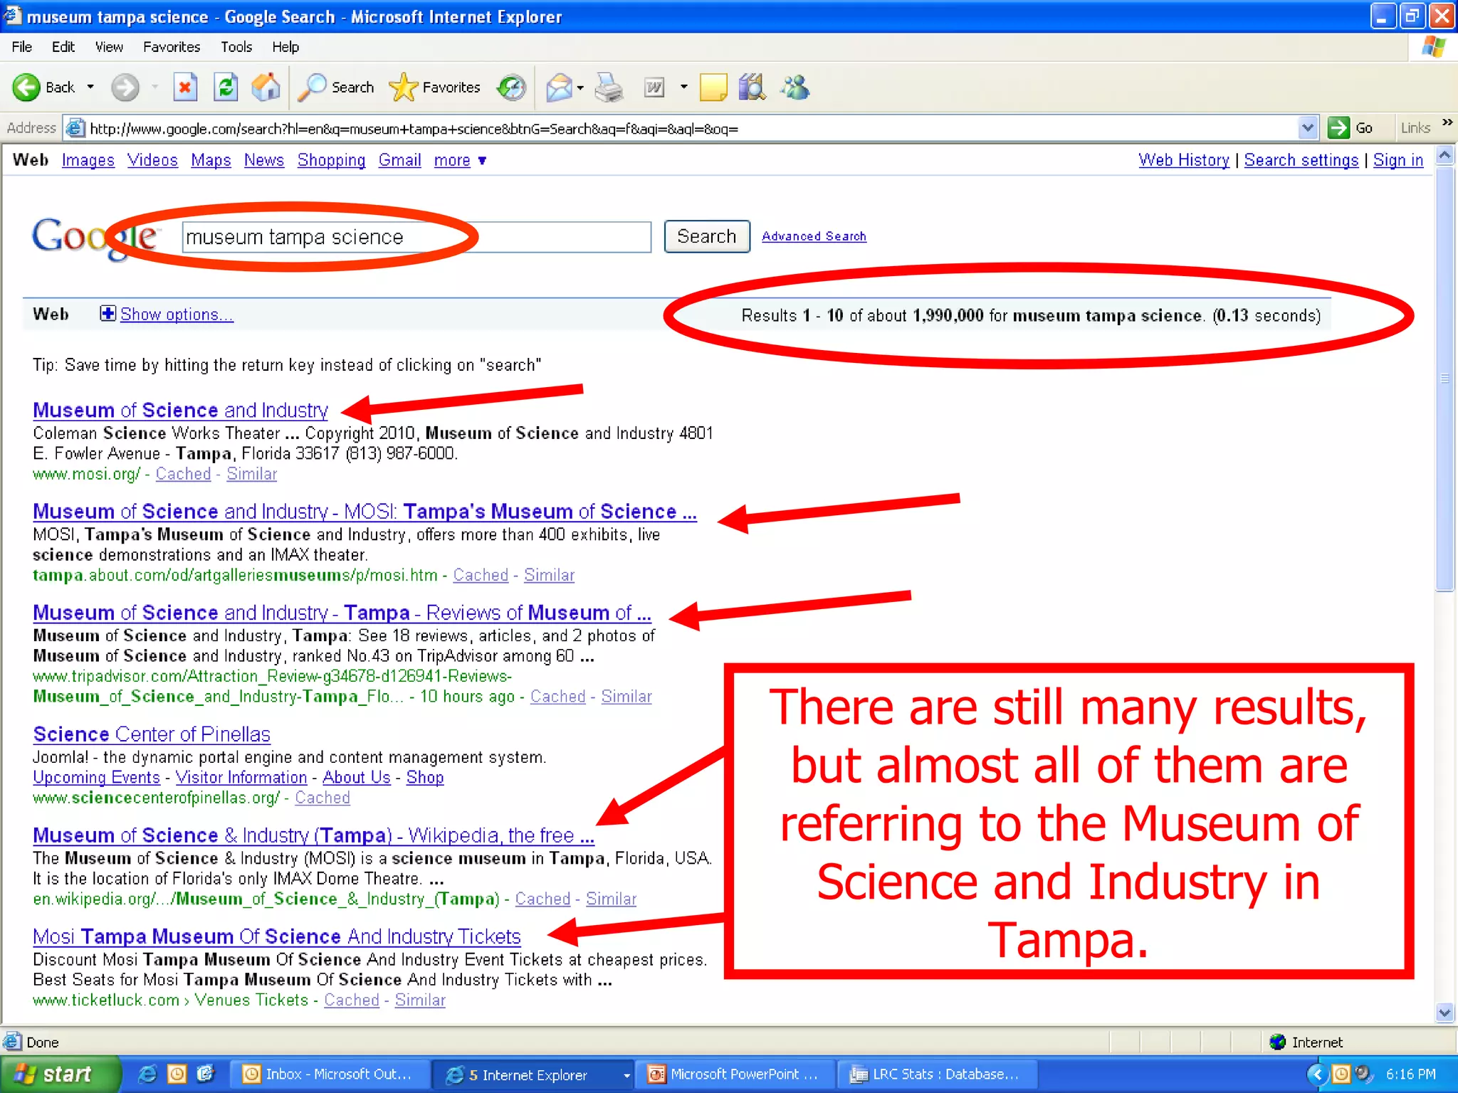This screenshot has height=1093, width=1458.
Task: Open the Wikipedia Museum of Science result
Action: tap(313, 835)
